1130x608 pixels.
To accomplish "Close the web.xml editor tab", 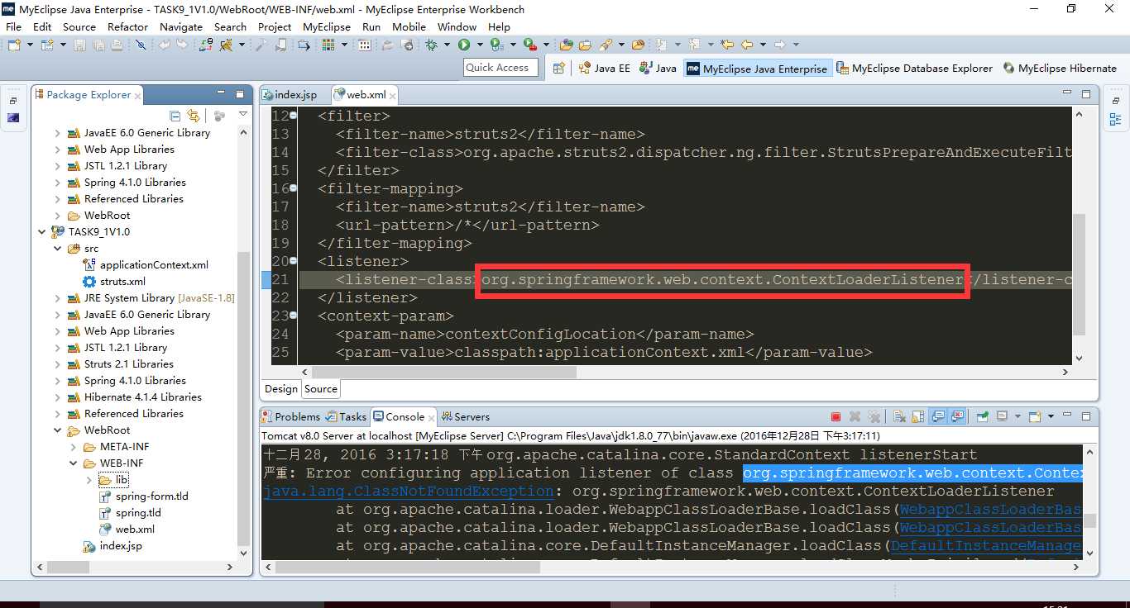I will 392,96.
